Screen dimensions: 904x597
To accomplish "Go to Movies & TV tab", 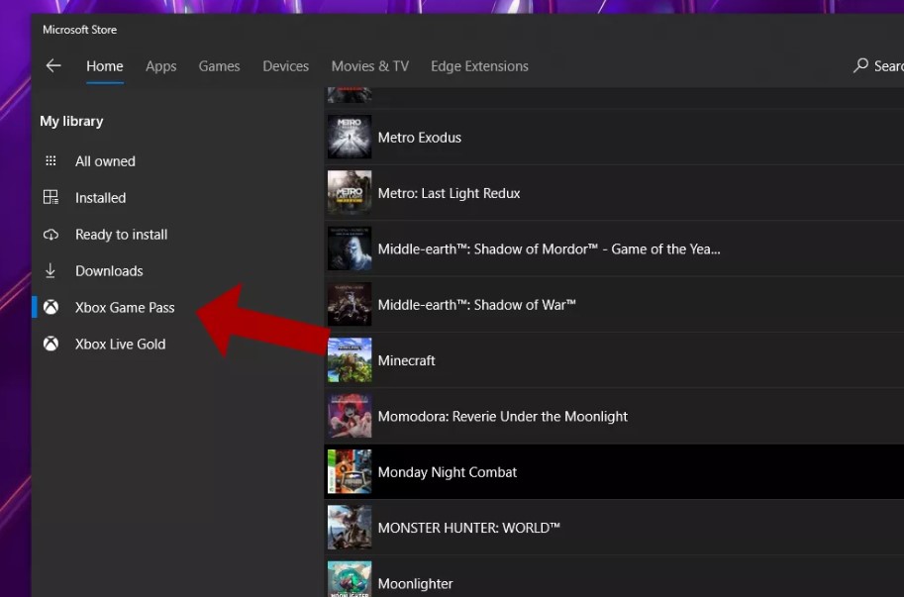I will point(369,66).
